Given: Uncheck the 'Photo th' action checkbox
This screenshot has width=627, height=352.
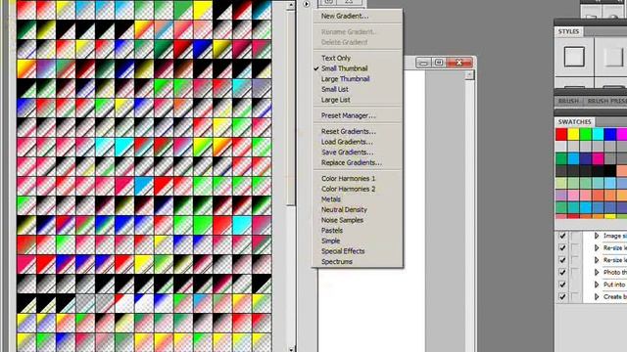Looking at the screenshot, I should click(x=562, y=272).
